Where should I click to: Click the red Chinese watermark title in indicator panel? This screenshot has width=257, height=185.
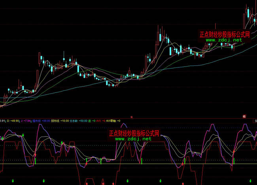click(134, 133)
